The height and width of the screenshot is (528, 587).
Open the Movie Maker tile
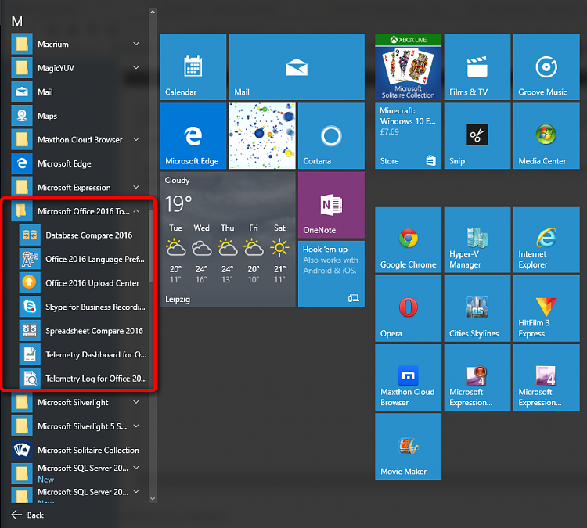(x=408, y=447)
